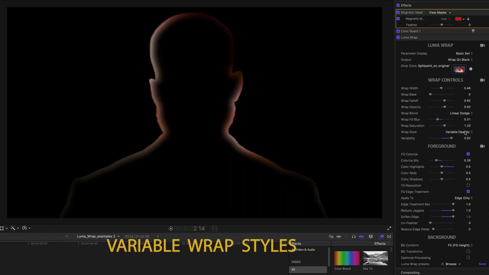Open the Apply To Edge Only dropdown
Viewport: 489px width, 275px height.
coord(464,198)
